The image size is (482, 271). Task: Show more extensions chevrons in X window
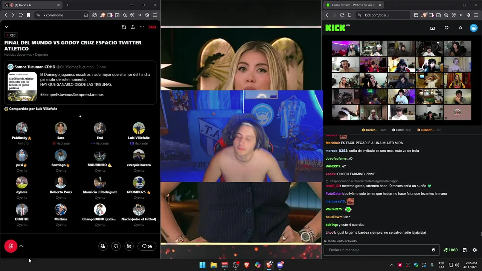click(x=140, y=15)
